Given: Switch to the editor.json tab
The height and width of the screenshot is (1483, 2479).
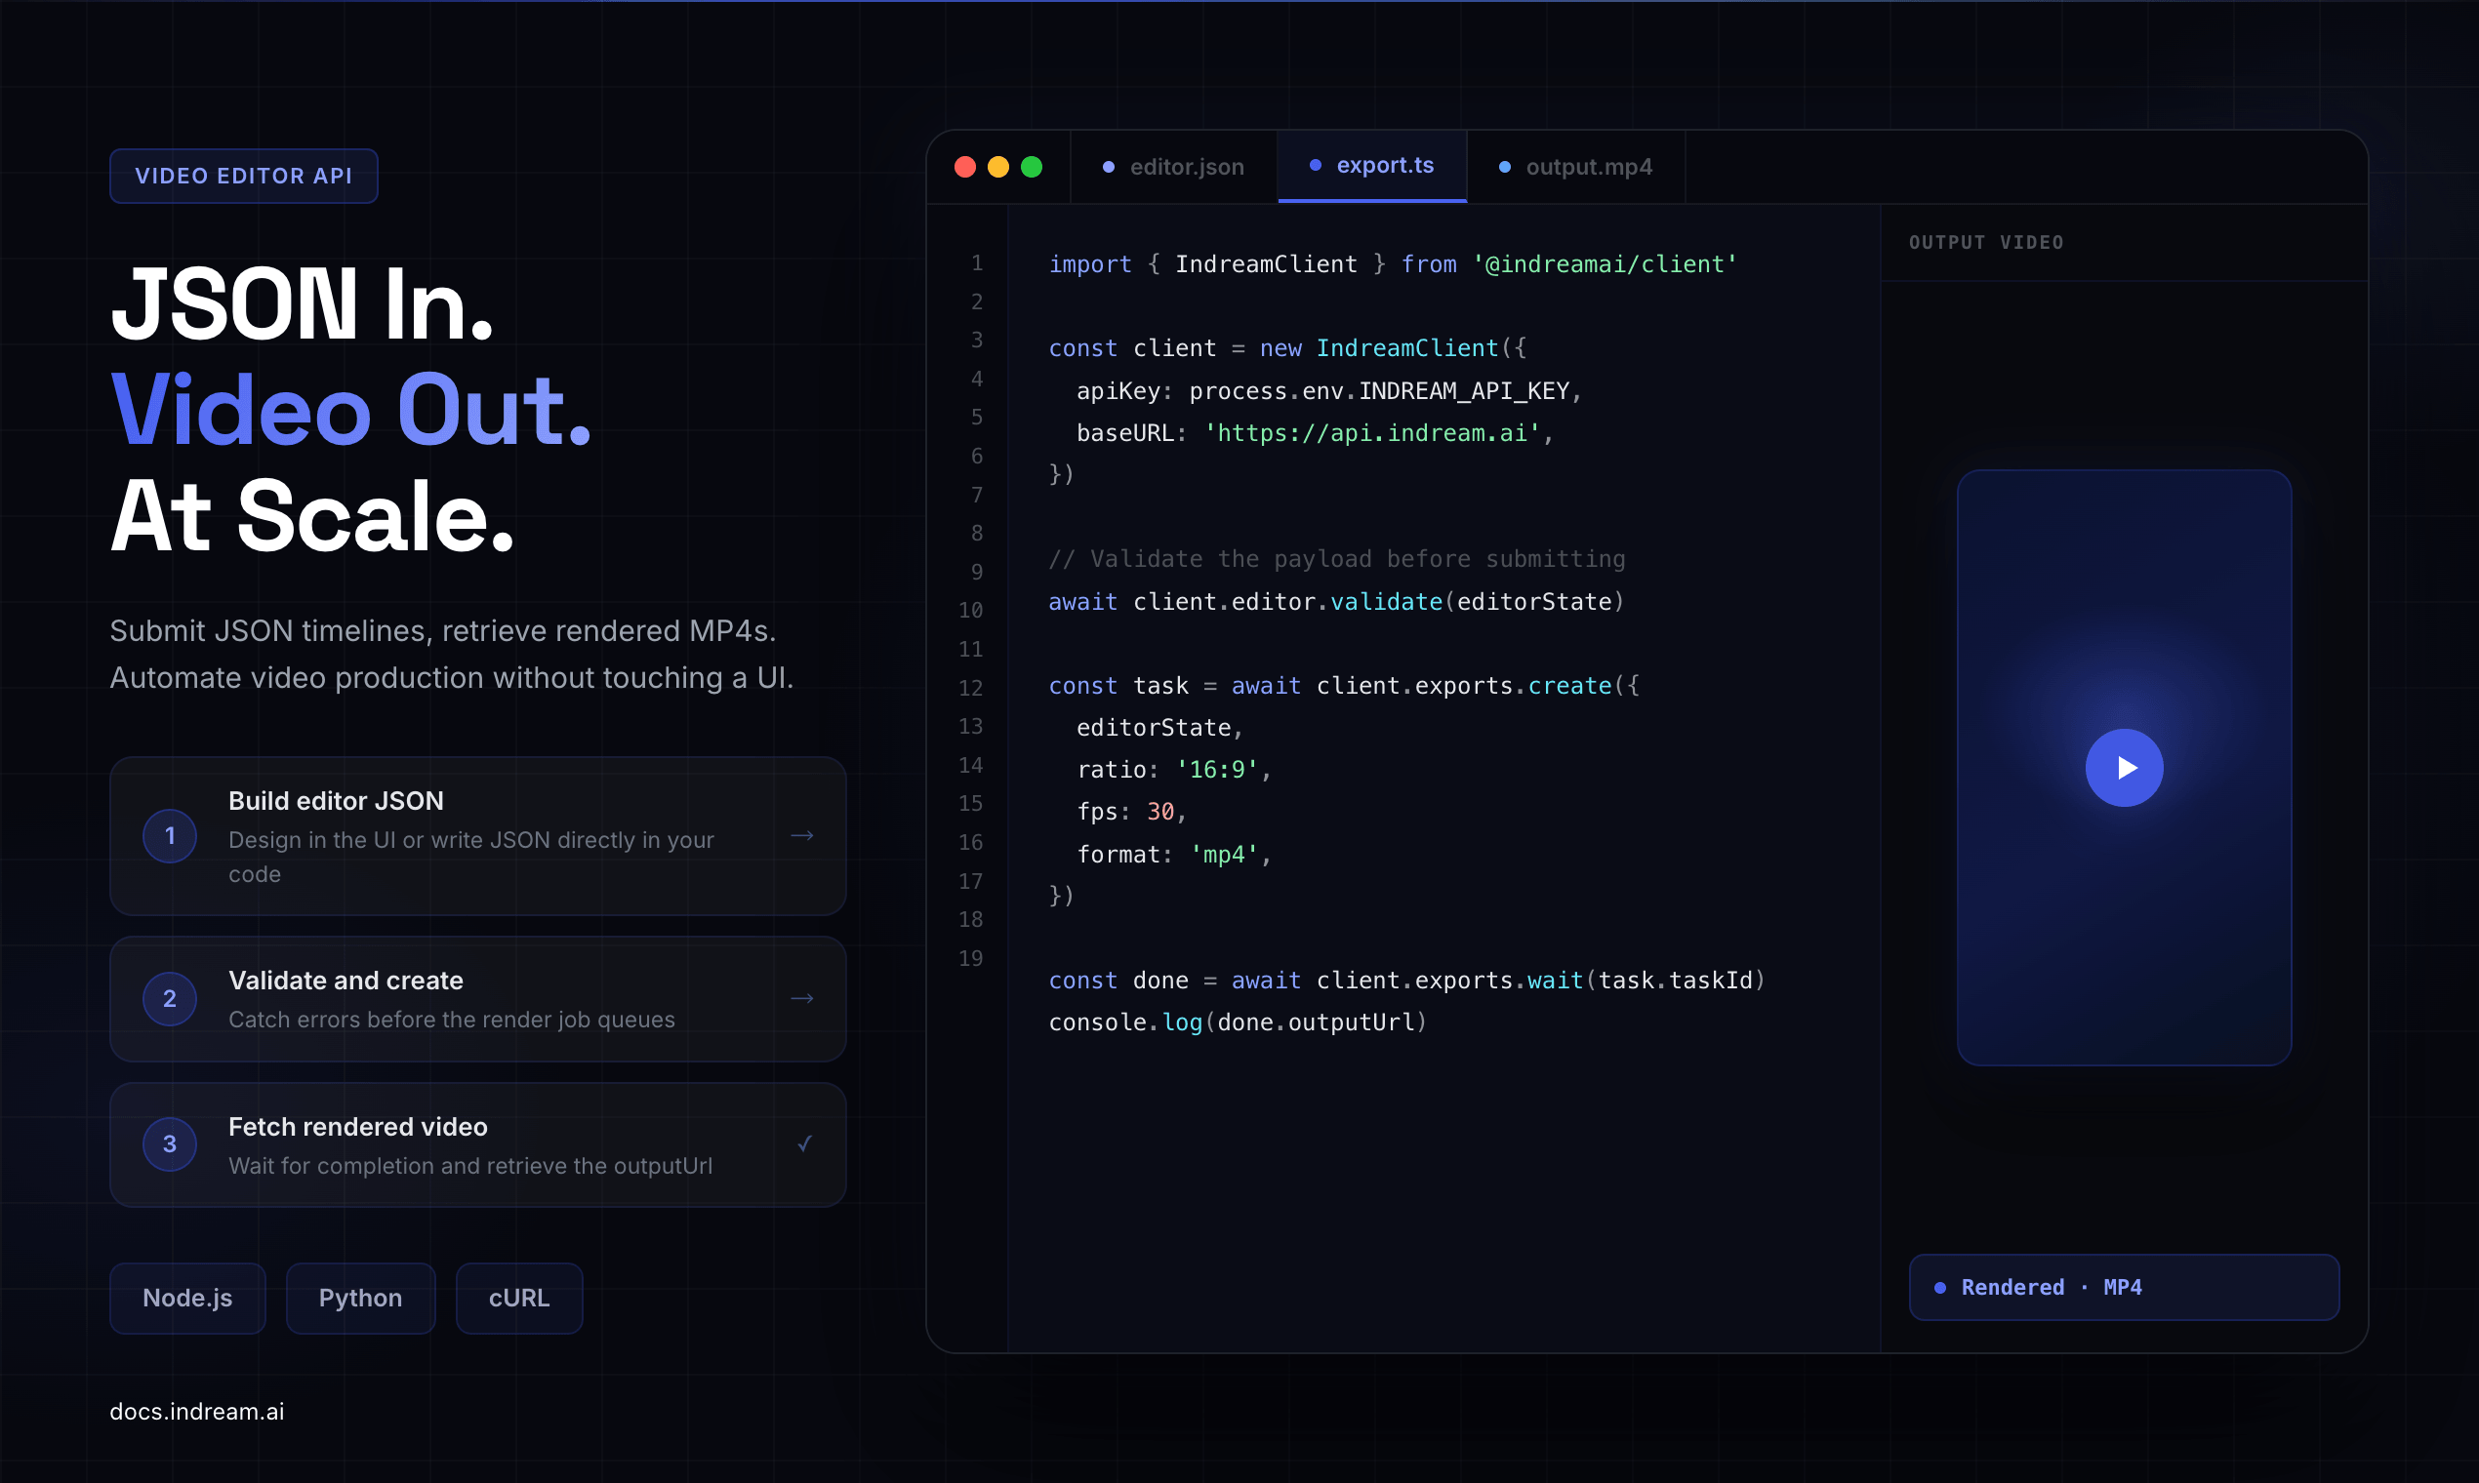Looking at the screenshot, I should (1173, 167).
